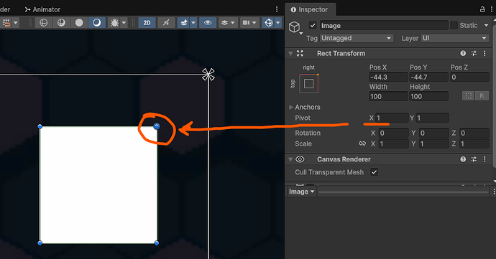Click the GameObject cube icon picker
Image resolution: width=496 pixels, height=259 pixels.
tap(295, 27)
